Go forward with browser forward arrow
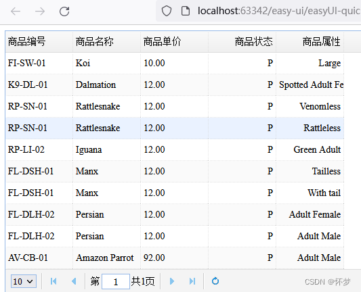Image resolution: width=361 pixels, height=292 pixels. click(40, 11)
